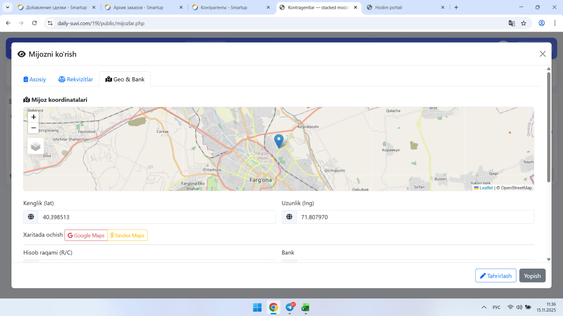Viewport: 563px width, 316px height.
Task: Open location in Google Maps
Action: 86,236
